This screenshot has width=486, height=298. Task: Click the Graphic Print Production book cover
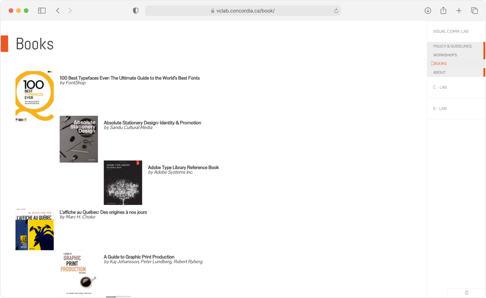79,272
